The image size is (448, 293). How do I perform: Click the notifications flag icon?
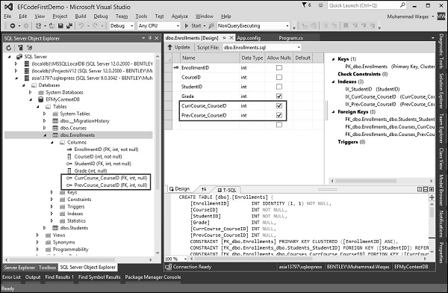[x=305, y=5]
